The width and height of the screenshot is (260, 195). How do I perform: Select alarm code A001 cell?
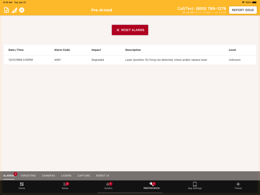coord(57,60)
